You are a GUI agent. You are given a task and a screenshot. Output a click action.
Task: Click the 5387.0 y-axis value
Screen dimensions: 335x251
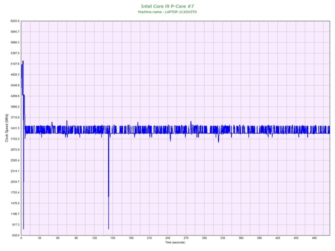(15, 53)
